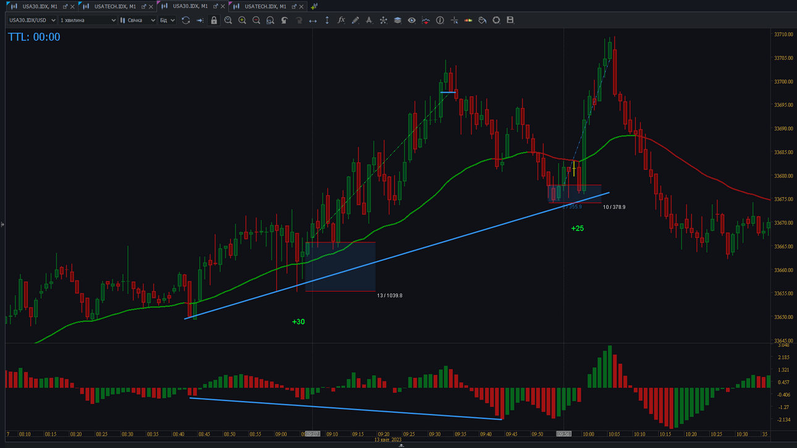The width and height of the screenshot is (797, 448).
Task: Select the text annotation A tool
Action: tap(369, 20)
